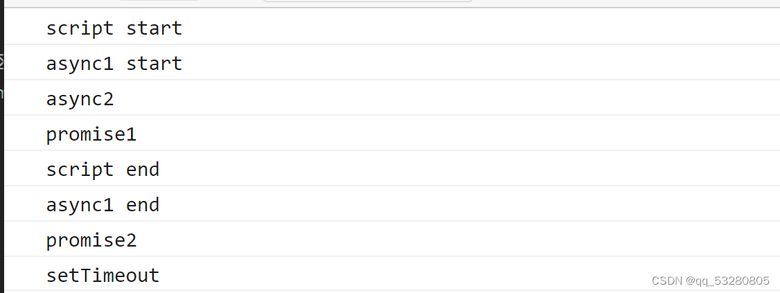
Task: Select the 'promise2' console log entry
Action: tap(392, 239)
